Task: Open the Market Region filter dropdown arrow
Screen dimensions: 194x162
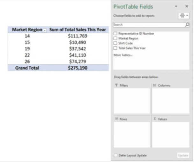Action: coord(45,30)
